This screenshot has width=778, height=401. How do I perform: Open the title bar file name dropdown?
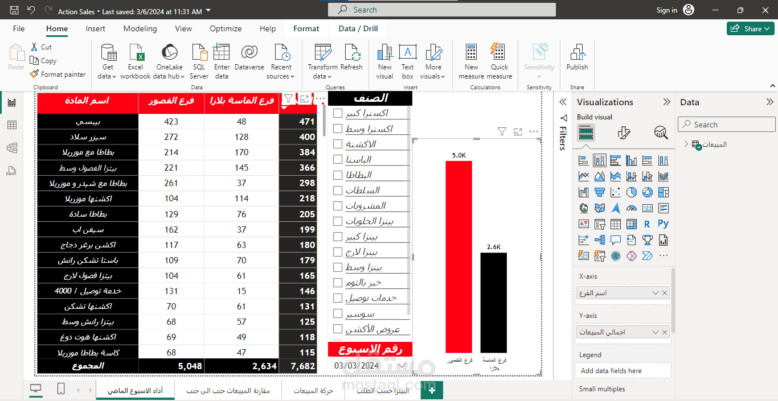(x=208, y=11)
